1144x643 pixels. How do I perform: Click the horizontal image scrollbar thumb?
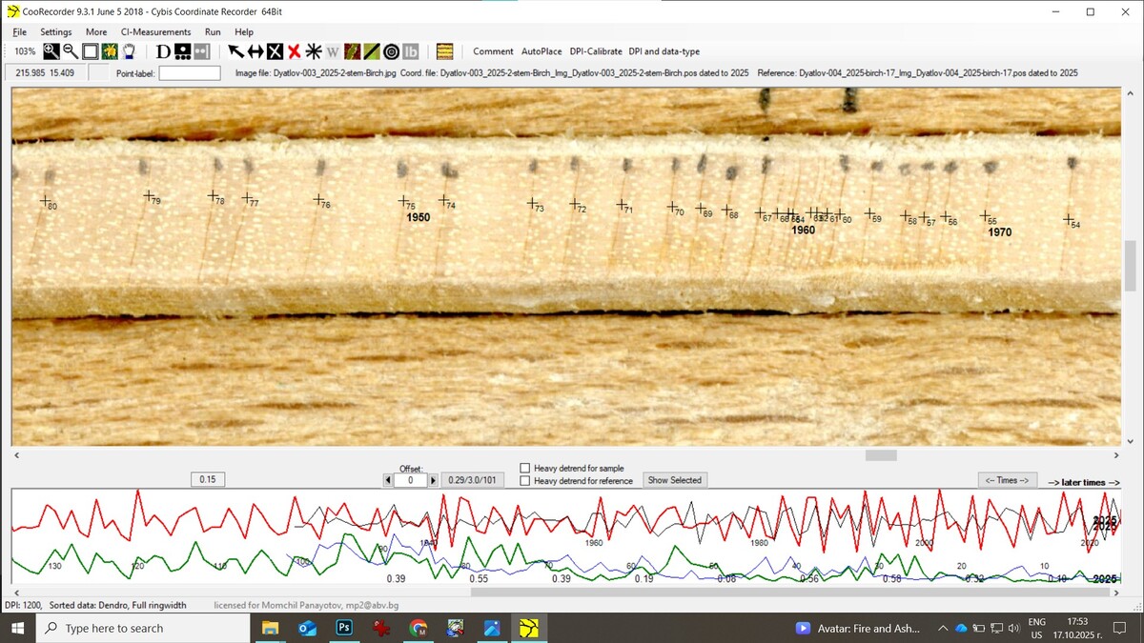click(x=881, y=455)
